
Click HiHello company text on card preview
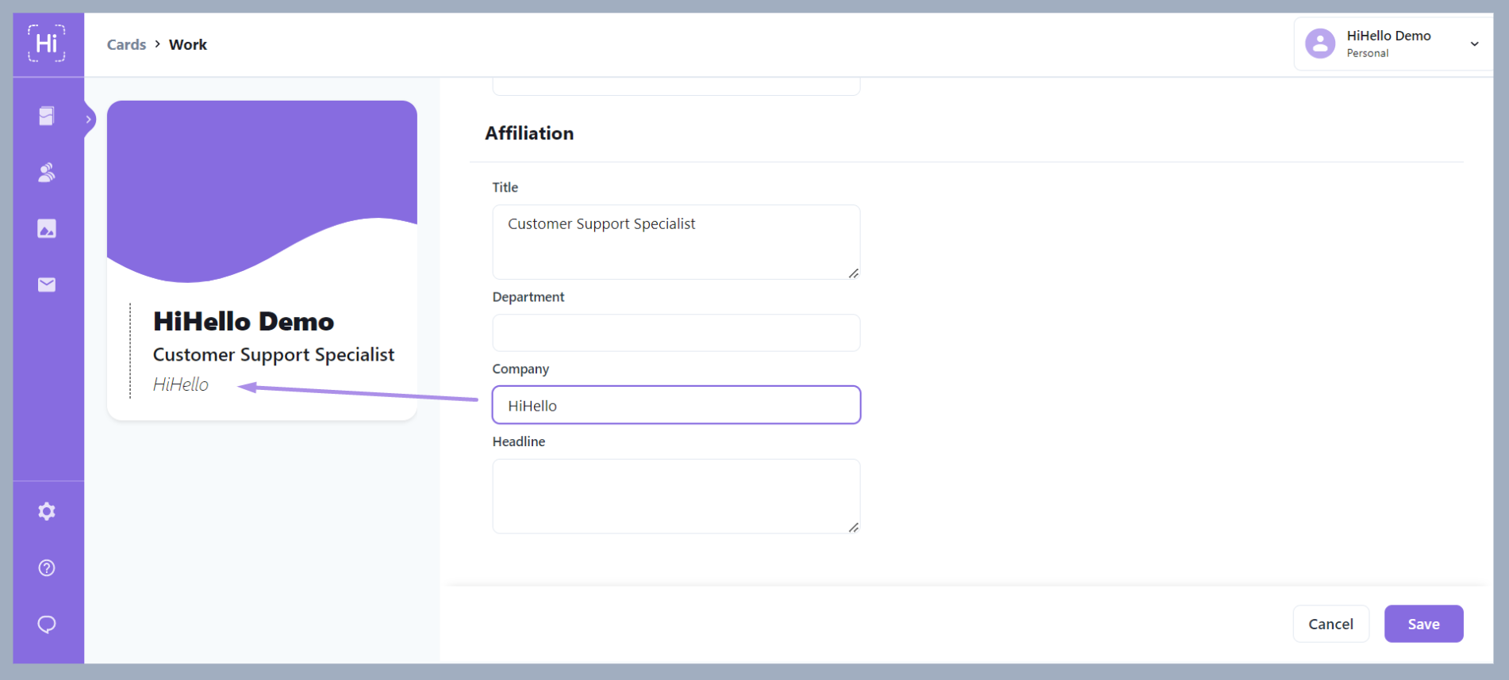click(x=181, y=384)
